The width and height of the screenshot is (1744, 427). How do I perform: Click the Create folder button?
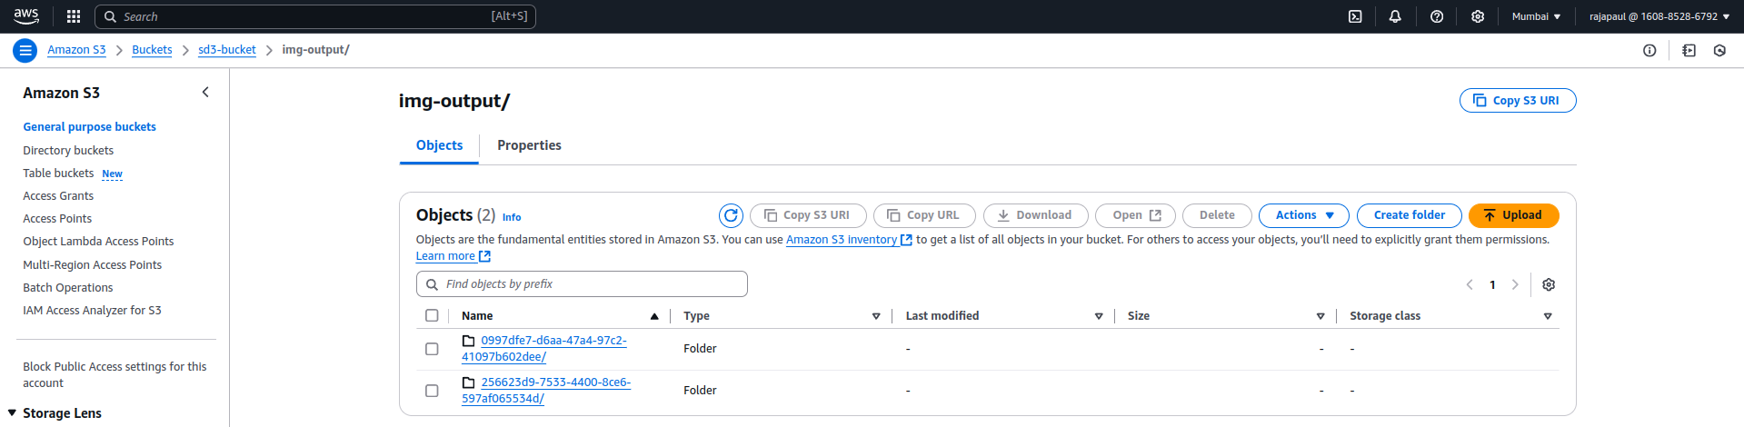(1409, 215)
